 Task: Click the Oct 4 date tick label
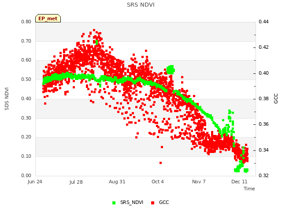click(158, 182)
